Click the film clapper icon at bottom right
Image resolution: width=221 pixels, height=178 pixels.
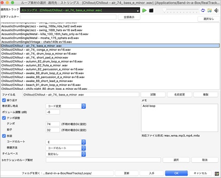[217, 174]
